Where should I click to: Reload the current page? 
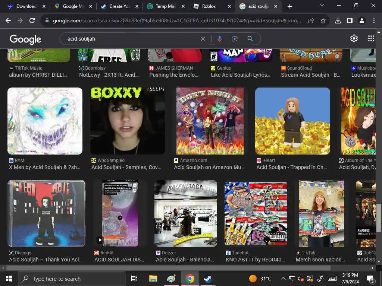click(x=32, y=21)
